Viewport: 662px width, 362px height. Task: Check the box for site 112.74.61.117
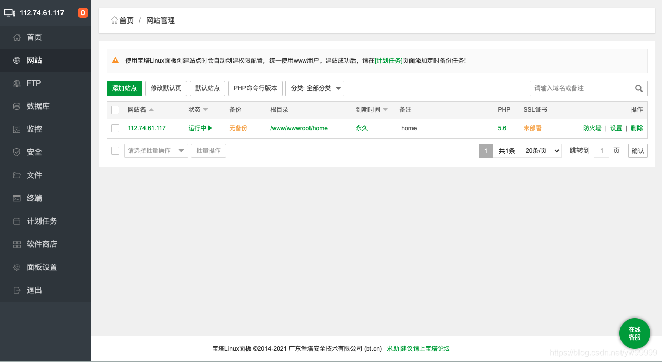coord(115,128)
